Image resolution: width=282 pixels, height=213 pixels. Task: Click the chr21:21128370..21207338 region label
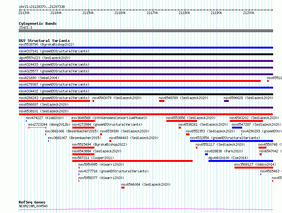(42, 7)
